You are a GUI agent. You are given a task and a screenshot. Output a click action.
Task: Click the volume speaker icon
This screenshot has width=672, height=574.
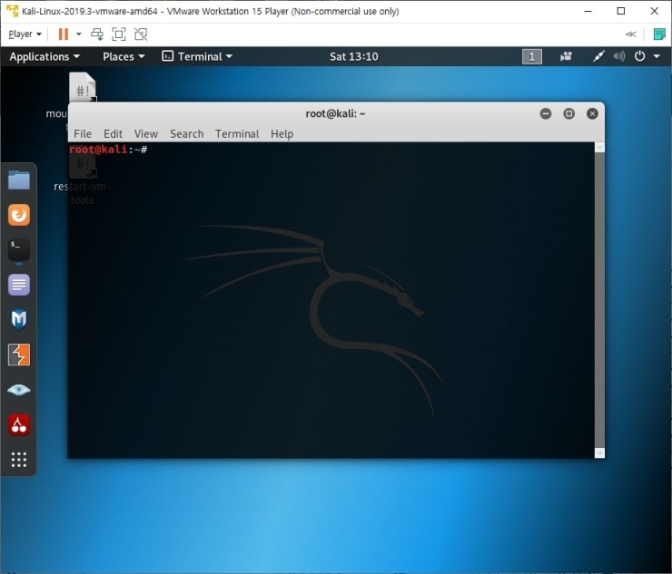pyautogui.click(x=618, y=56)
